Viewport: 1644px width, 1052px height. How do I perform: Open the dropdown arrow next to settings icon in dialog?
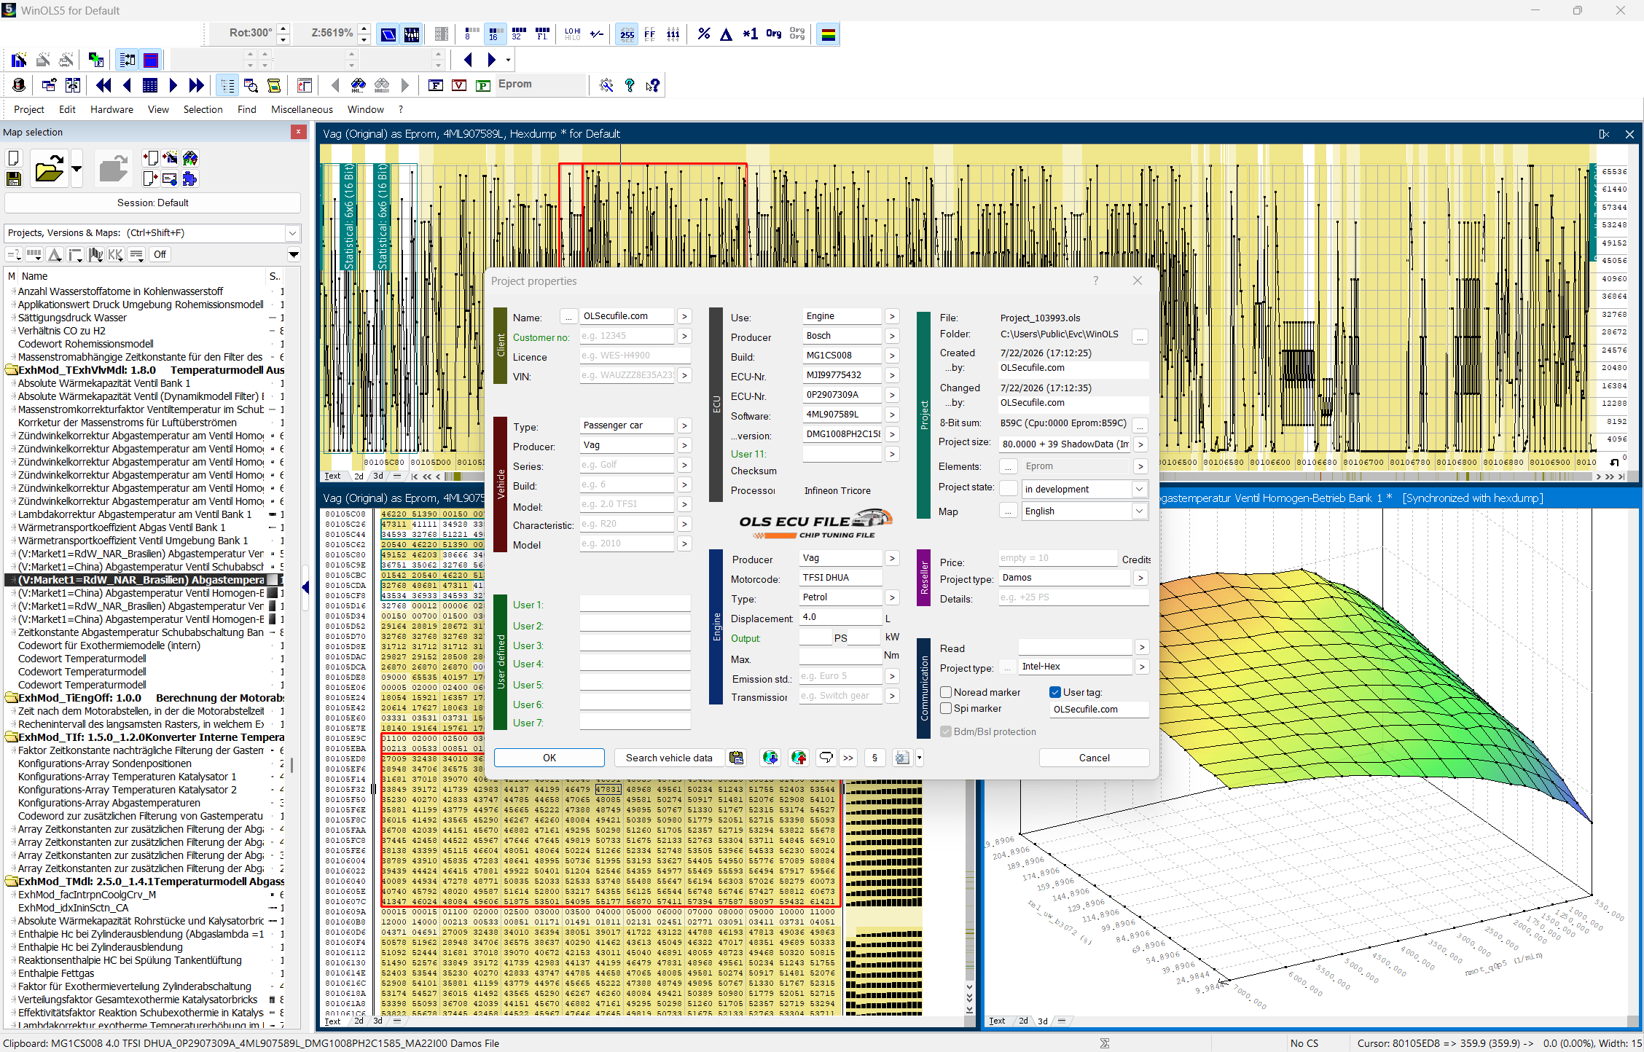920,758
